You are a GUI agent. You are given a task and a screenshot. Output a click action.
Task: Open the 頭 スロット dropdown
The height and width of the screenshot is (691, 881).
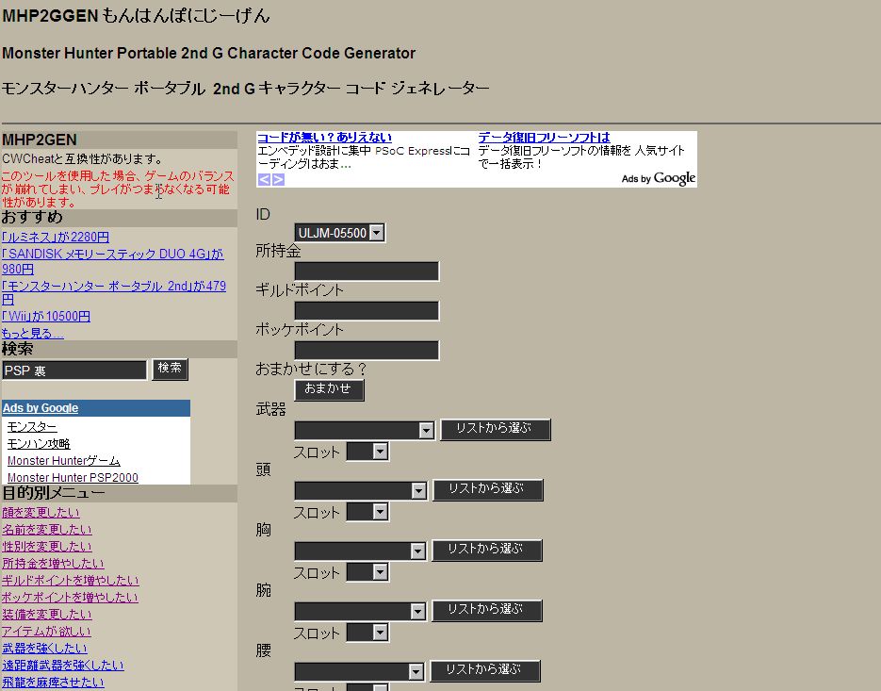pyautogui.click(x=367, y=512)
